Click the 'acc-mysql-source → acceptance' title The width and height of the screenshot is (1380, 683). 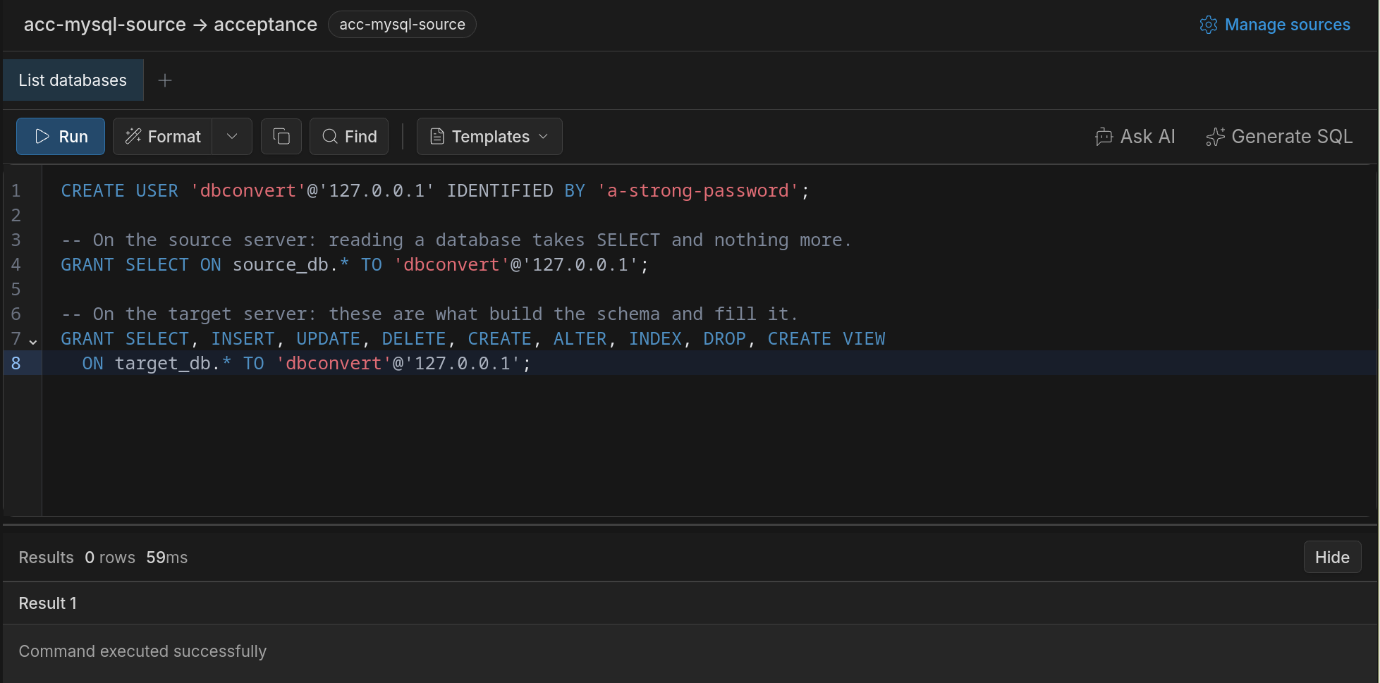pos(171,25)
